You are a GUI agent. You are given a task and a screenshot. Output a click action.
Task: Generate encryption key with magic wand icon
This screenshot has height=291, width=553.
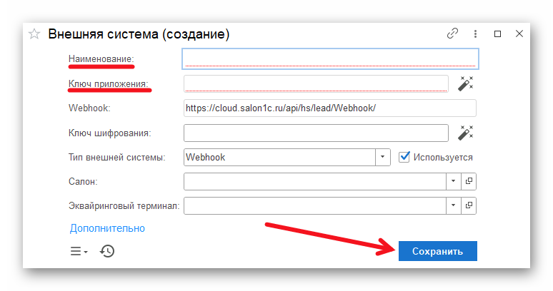pos(466,133)
